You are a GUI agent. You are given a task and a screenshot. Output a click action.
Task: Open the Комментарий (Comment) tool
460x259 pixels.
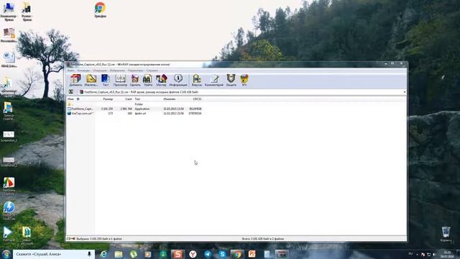[214, 80]
